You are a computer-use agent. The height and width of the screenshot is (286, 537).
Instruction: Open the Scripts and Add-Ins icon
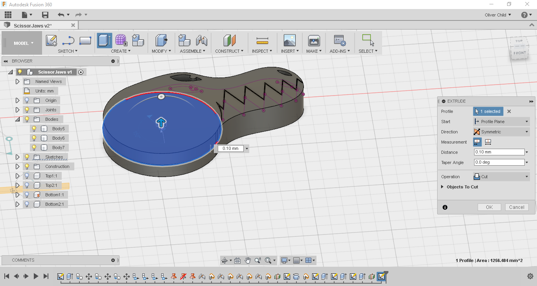click(x=339, y=41)
